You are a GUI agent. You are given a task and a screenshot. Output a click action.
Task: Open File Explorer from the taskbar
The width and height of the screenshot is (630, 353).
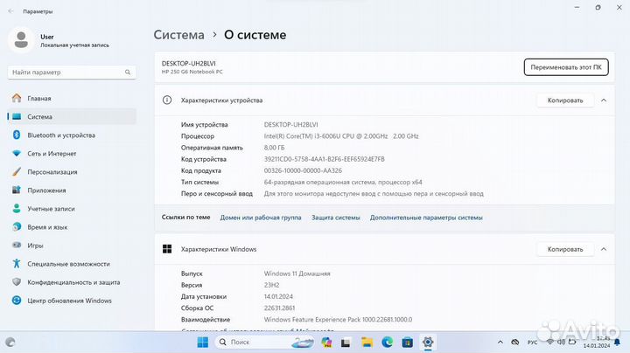[x=367, y=343]
